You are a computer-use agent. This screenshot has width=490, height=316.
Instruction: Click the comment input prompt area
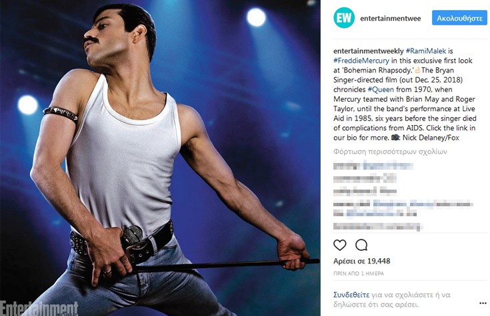click(392, 299)
